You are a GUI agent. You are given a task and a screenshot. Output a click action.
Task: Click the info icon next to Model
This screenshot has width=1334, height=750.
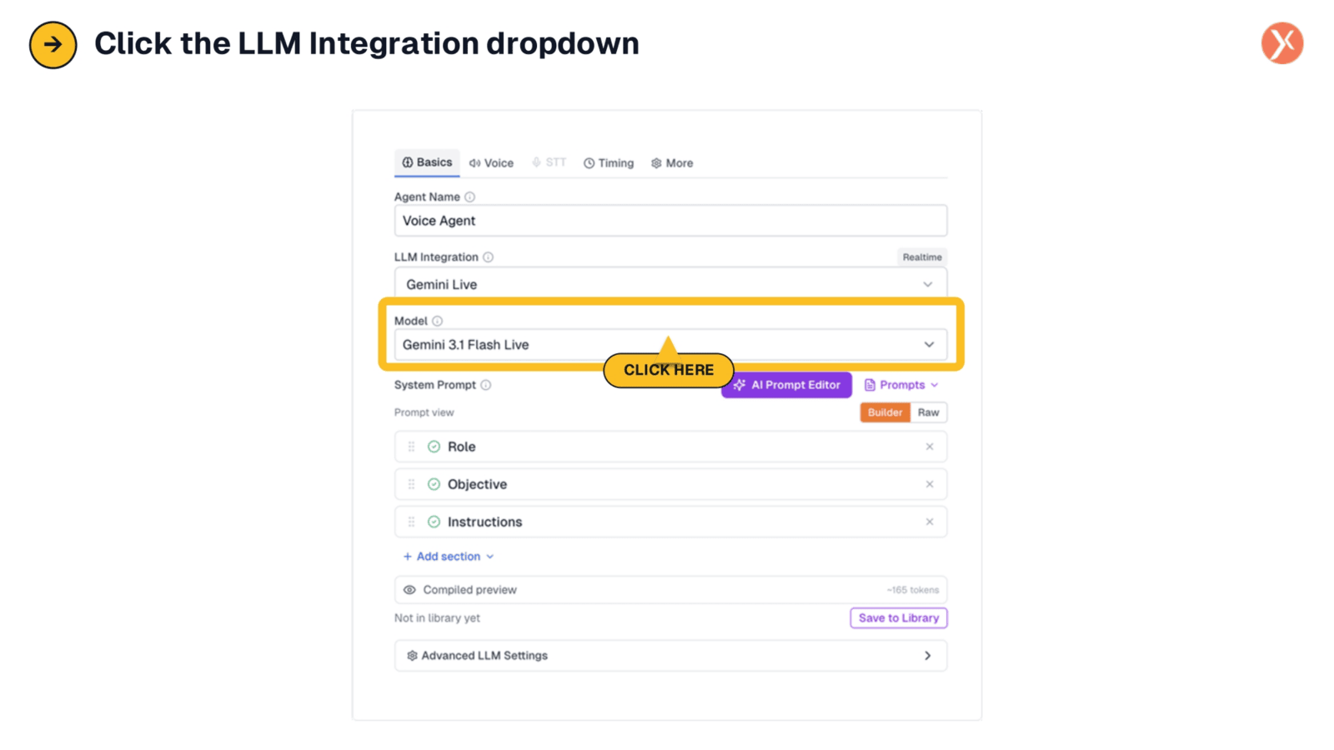[x=438, y=321]
